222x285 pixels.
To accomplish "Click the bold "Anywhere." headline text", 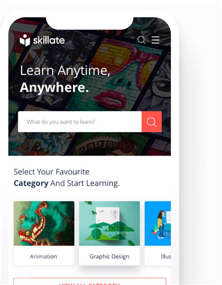I will (54, 88).
